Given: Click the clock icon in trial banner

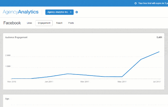Looking at the screenshot, I should 136,3.
